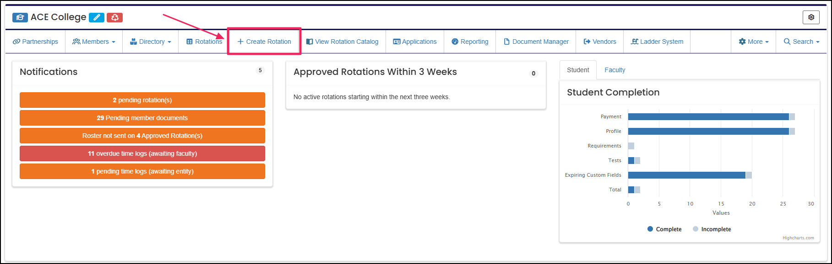
Task: Click the blue pencil edit icon
Action: (x=97, y=17)
